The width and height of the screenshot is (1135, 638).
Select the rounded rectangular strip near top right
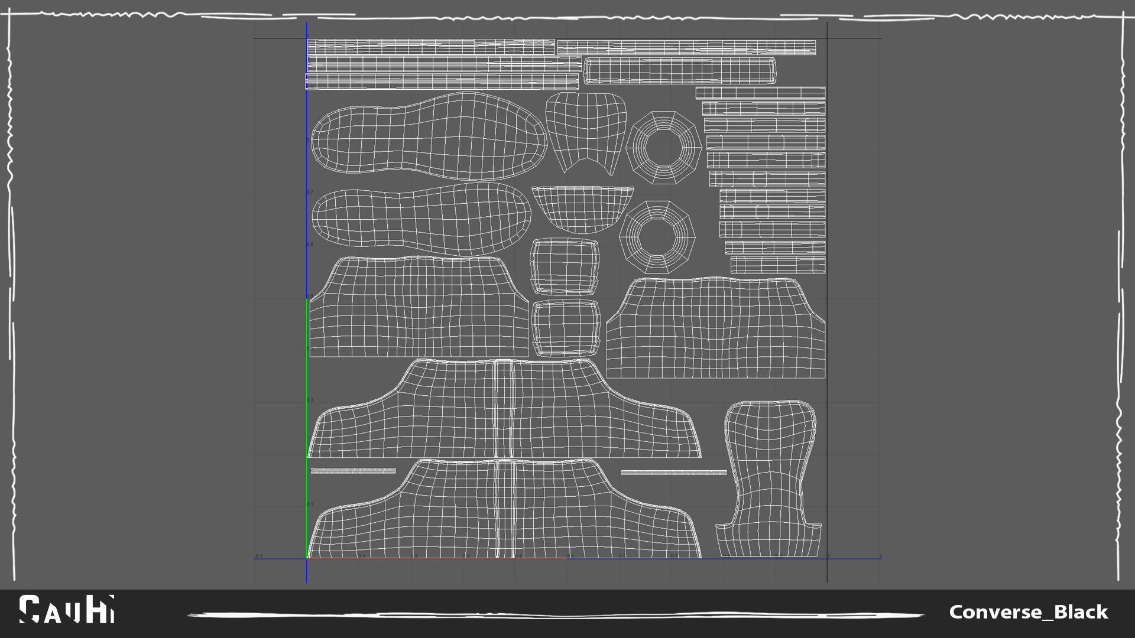pyautogui.click(x=679, y=71)
